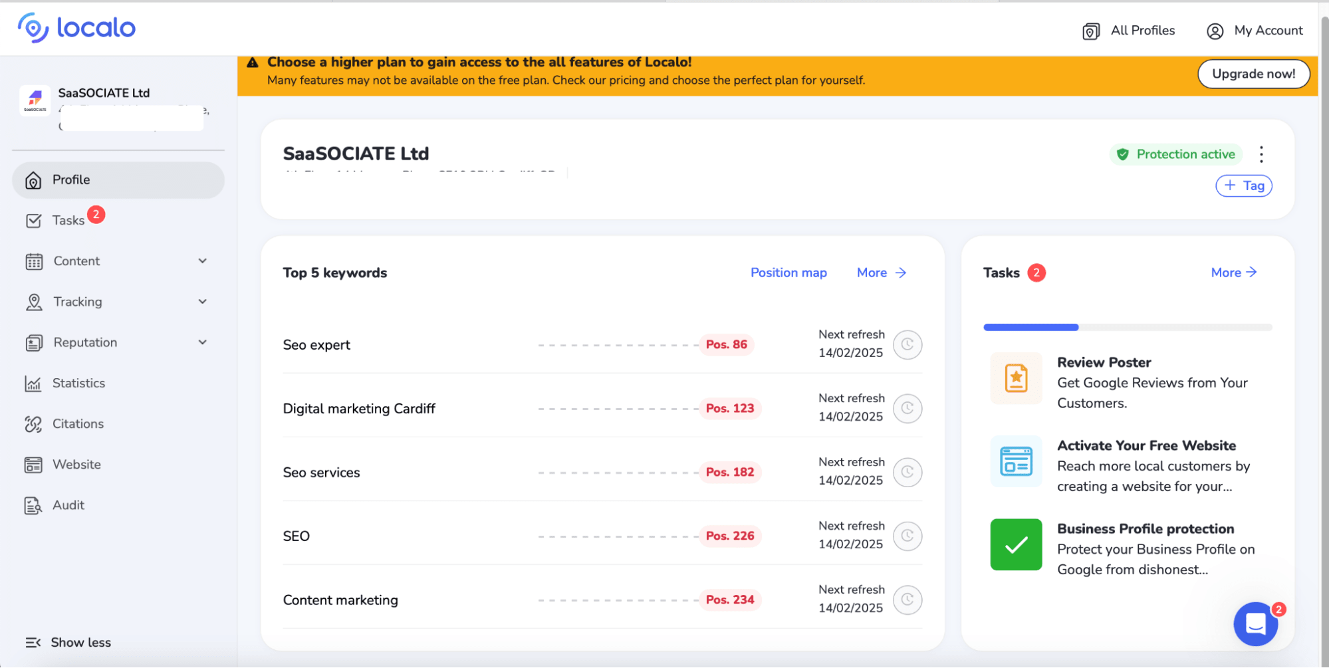
Task: Open the Citations sidebar item
Action: (118, 424)
